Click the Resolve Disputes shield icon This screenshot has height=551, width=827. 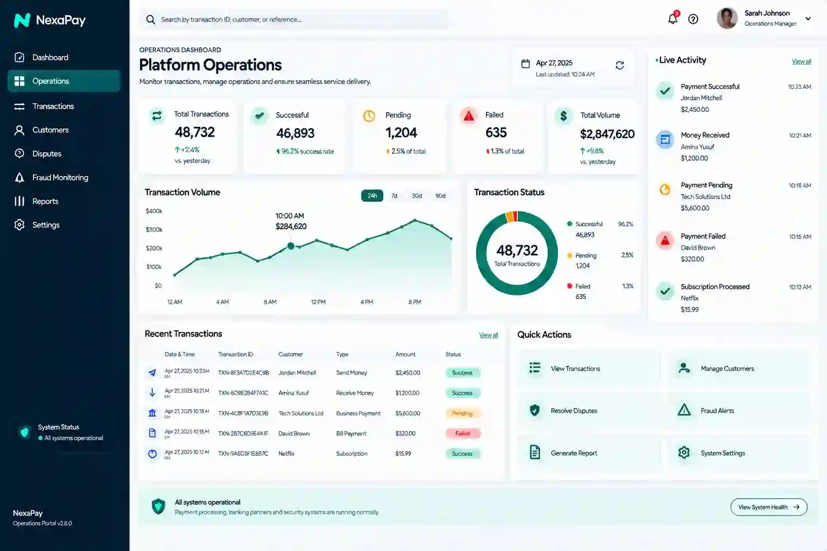(535, 411)
